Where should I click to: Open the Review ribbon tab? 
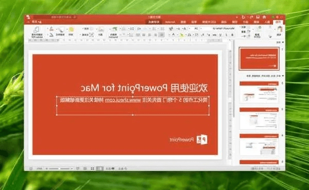(194, 22)
